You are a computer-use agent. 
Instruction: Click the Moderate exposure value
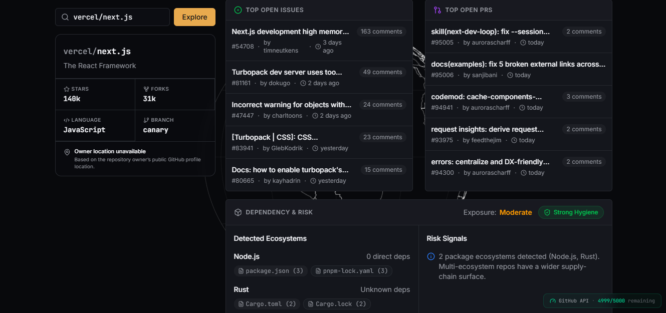pyautogui.click(x=516, y=212)
